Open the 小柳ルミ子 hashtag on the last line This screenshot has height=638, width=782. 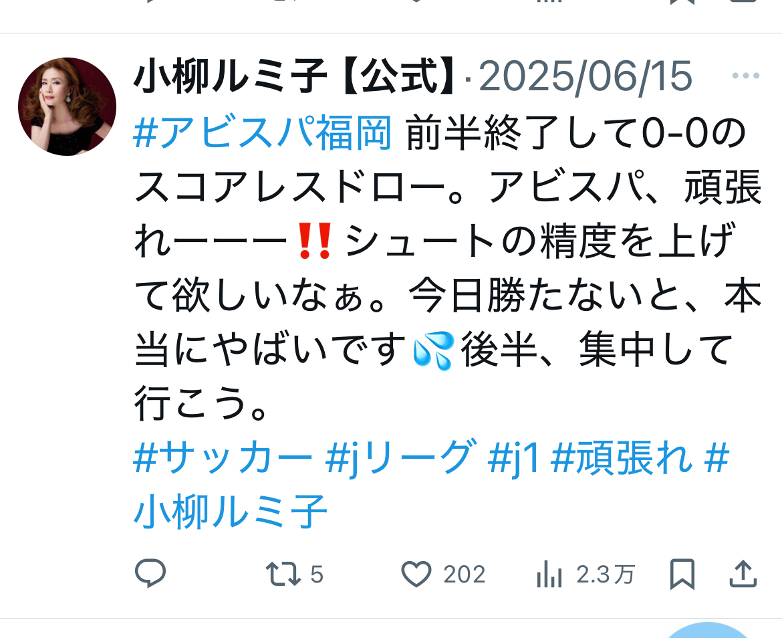click(x=231, y=512)
